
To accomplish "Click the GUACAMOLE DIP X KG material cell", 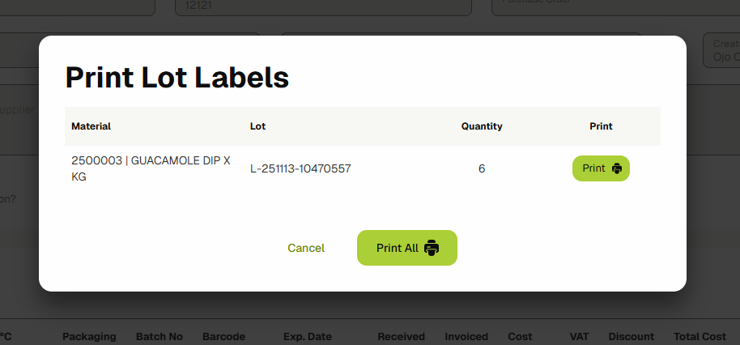I will [151, 168].
